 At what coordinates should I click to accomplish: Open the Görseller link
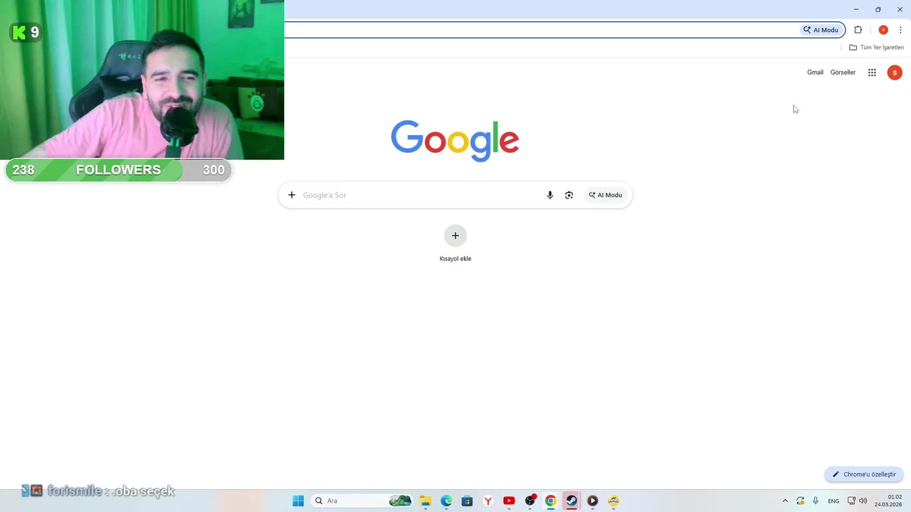pos(843,73)
